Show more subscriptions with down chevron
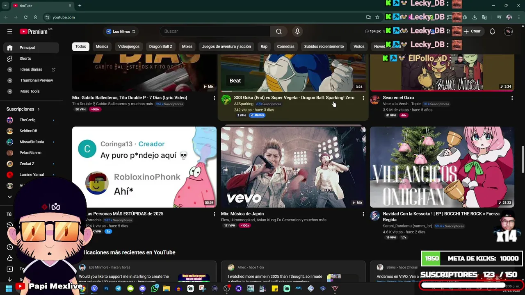Viewport: 525px width, 295px height. coord(10,197)
